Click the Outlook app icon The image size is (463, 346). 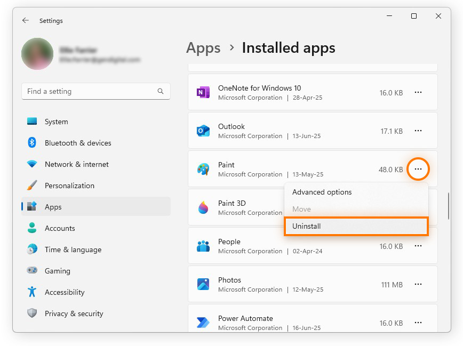[x=203, y=131]
